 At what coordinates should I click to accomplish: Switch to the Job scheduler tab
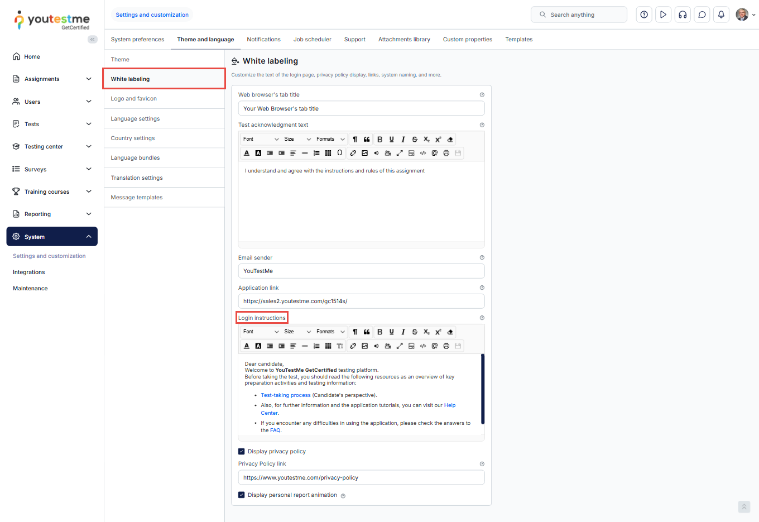[312, 40]
